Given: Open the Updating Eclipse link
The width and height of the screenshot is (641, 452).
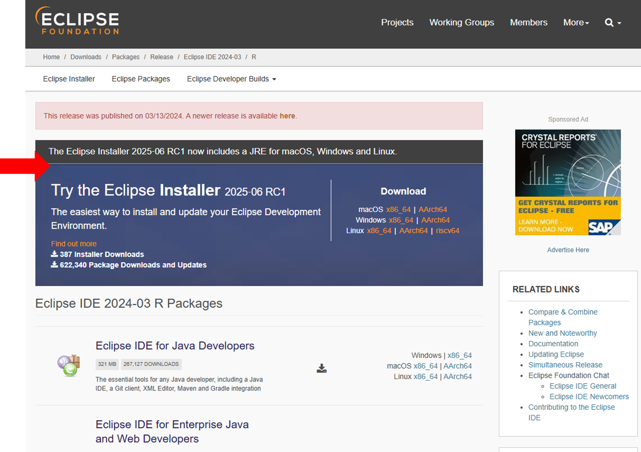Looking at the screenshot, I should point(556,354).
